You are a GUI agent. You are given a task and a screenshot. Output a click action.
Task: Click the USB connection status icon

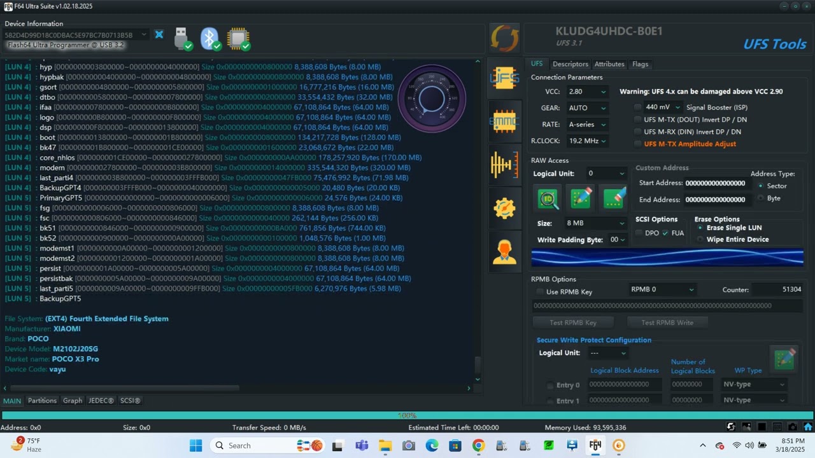[183, 38]
